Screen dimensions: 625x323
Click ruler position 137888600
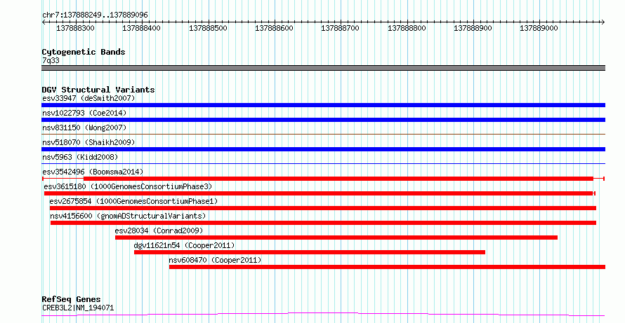click(275, 28)
